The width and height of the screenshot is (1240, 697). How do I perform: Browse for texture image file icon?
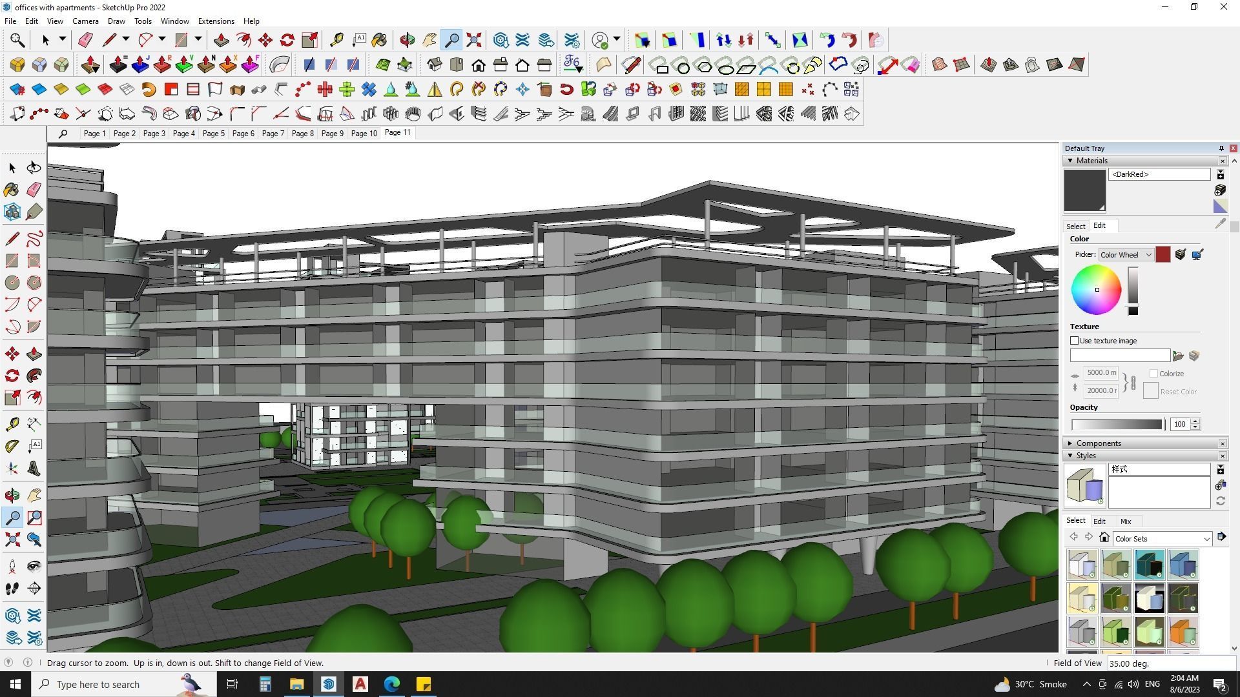click(x=1178, y=356)
